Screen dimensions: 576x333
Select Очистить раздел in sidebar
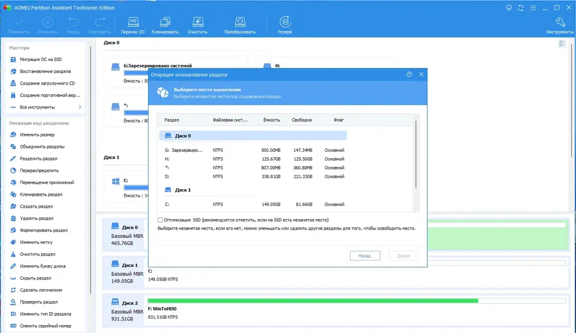pos(37,254)
